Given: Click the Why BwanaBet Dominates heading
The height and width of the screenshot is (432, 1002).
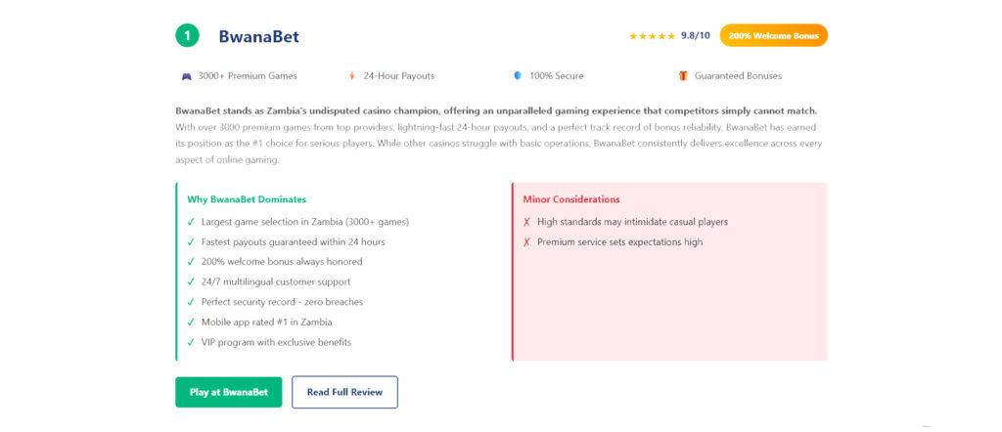Looking at the screenshot, I should click(247, 199).
